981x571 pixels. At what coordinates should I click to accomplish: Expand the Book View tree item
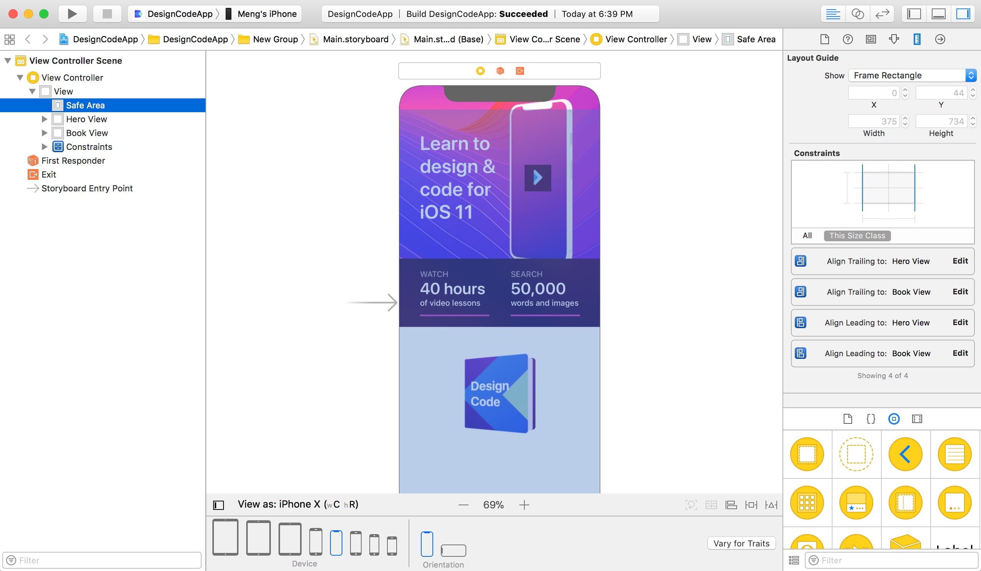(x=43, y=133)
